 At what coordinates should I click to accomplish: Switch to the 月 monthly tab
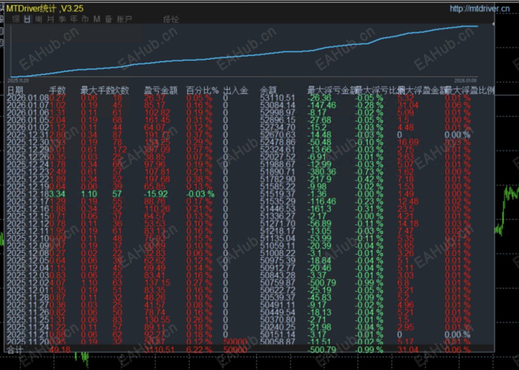[x=50, y=19]
